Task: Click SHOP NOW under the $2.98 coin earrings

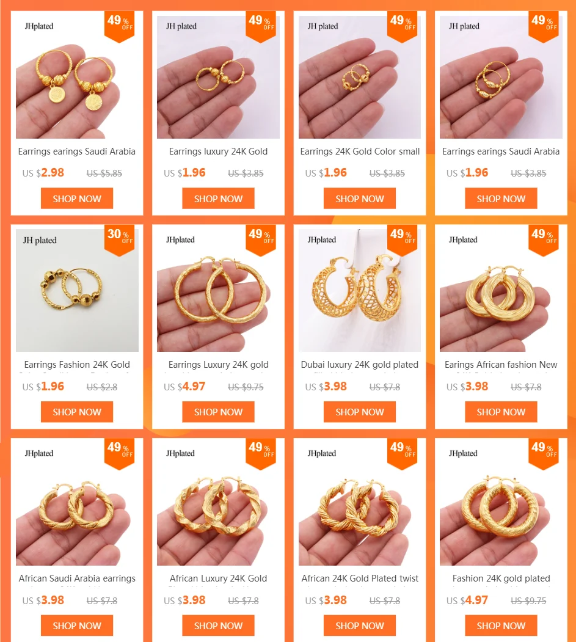Action: (77, 199)
